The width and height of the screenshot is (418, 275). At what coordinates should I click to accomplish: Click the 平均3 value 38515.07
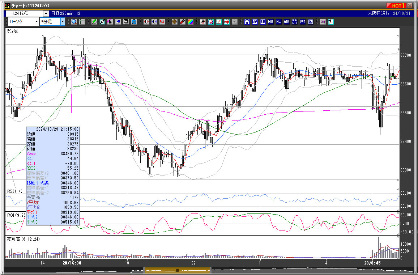pos(69,222)
